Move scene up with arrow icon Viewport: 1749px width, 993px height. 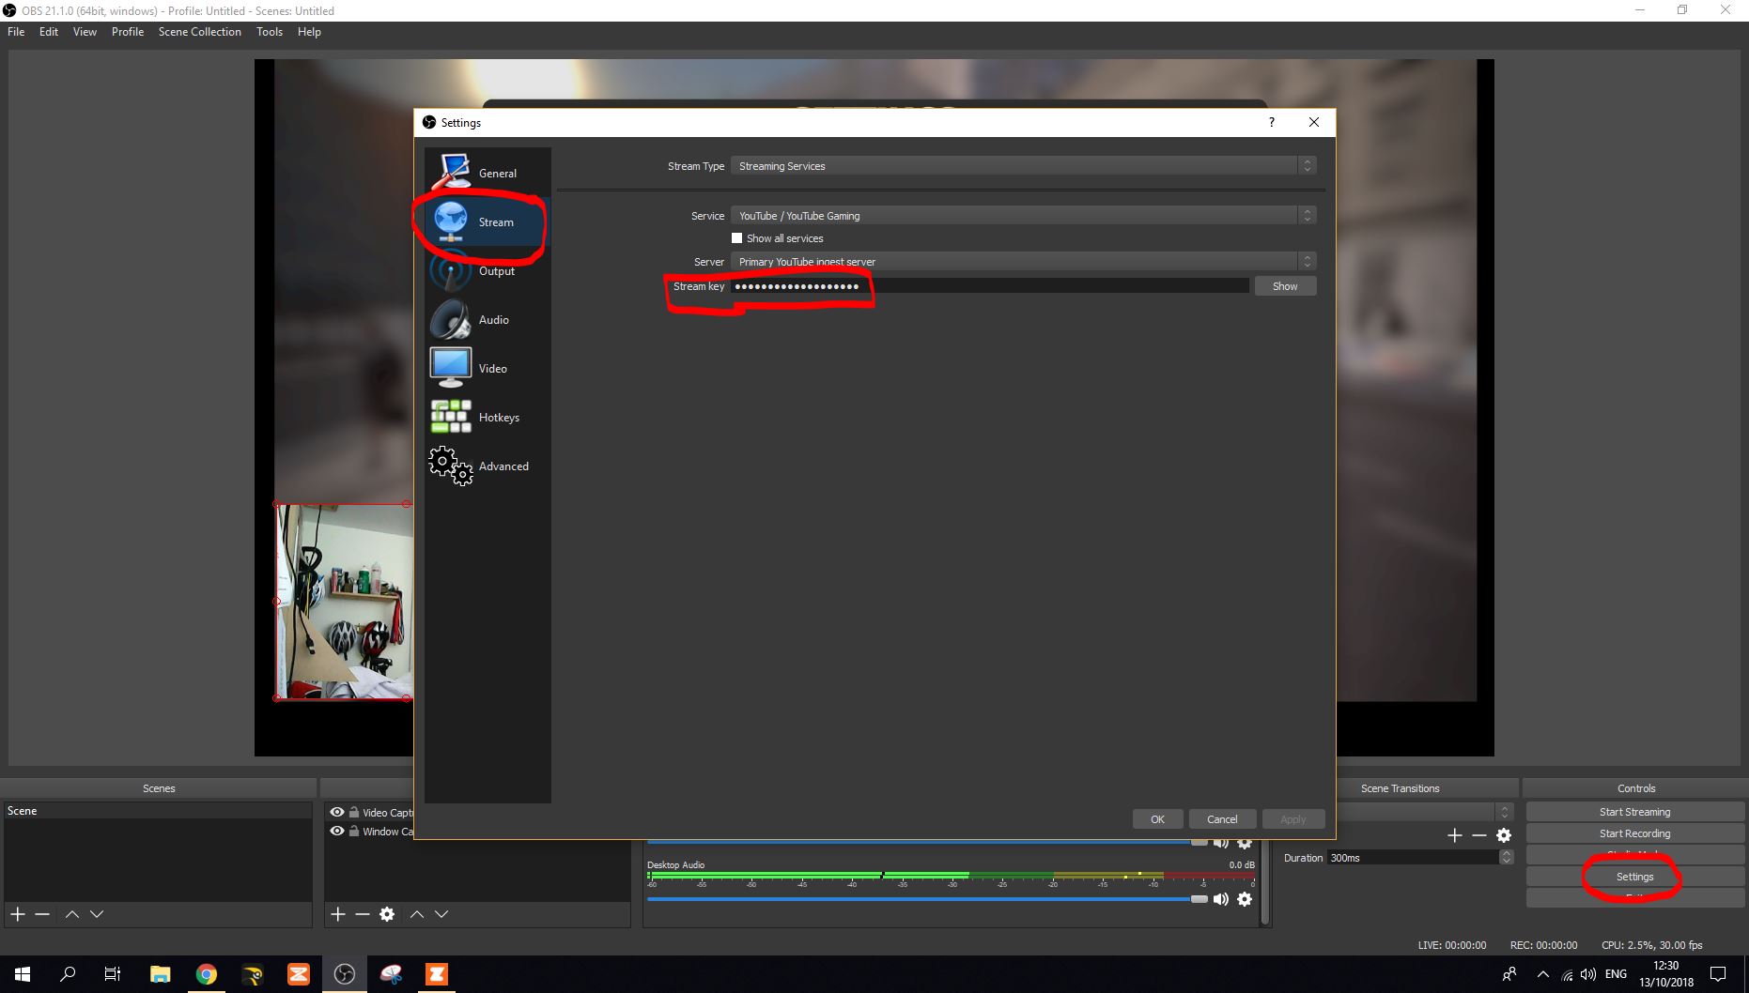(72, 914)
